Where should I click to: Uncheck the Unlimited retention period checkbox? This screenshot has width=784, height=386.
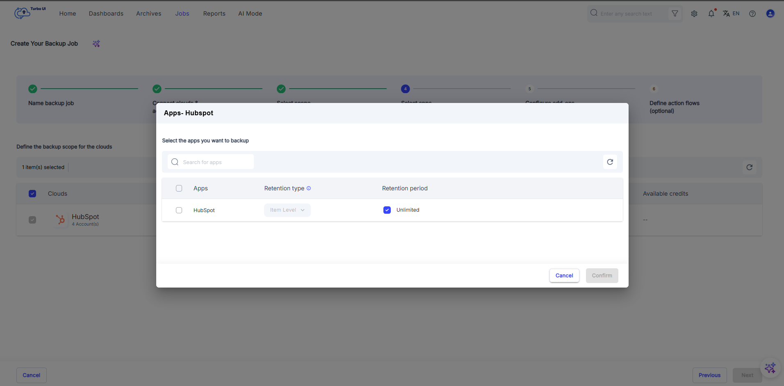387,210
